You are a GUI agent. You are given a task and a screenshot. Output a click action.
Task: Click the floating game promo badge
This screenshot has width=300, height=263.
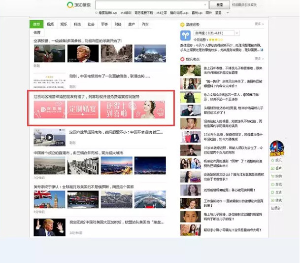pyautogui.click(x=276, y=148)
